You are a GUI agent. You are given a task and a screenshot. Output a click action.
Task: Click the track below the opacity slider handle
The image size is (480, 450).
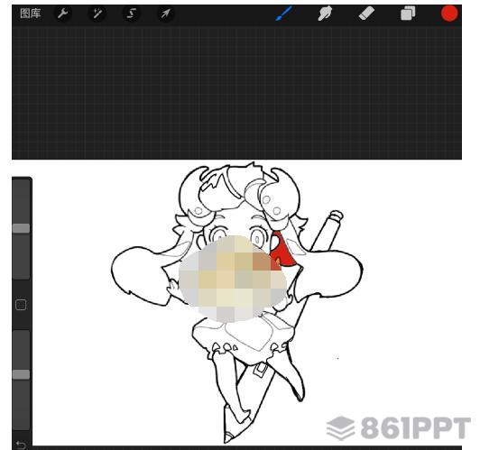(21, 404)
